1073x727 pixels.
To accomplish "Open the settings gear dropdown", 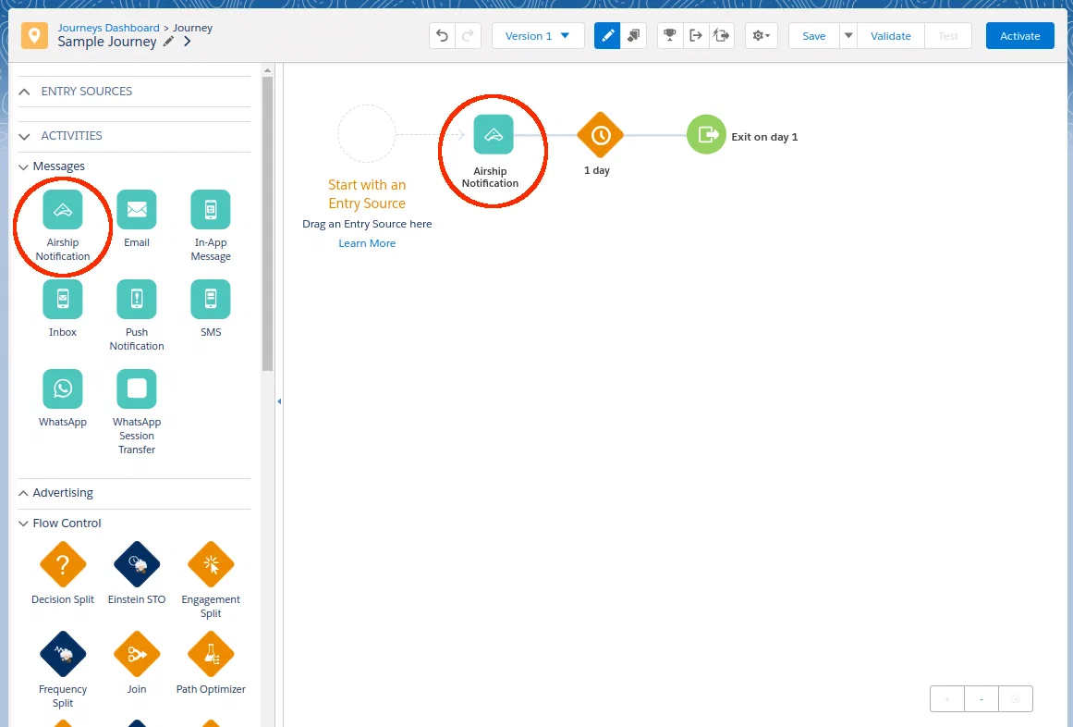I will pyautogui.click(x=762, y=36).
